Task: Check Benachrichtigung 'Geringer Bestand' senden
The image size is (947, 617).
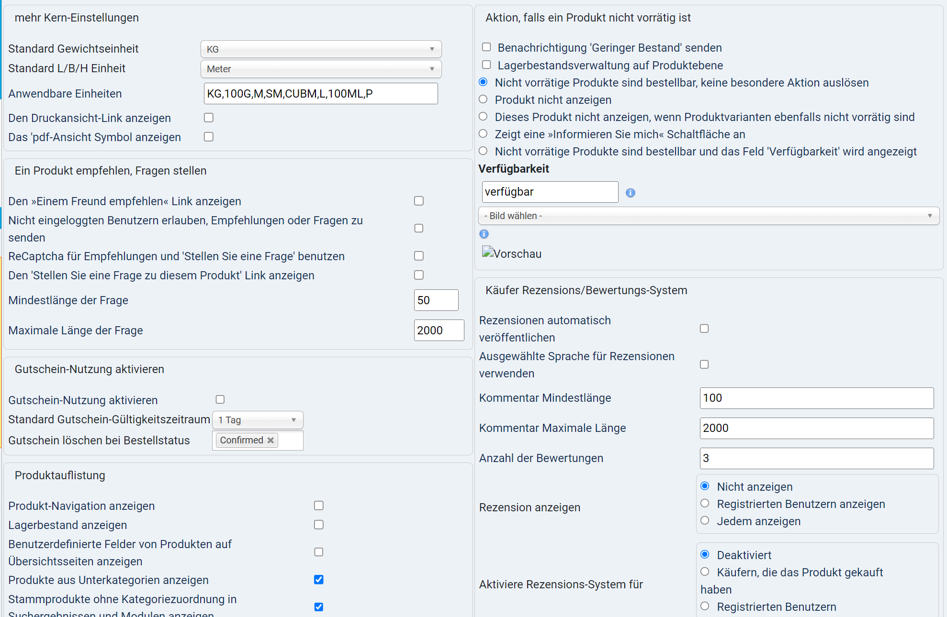Action: click(486, 47)
